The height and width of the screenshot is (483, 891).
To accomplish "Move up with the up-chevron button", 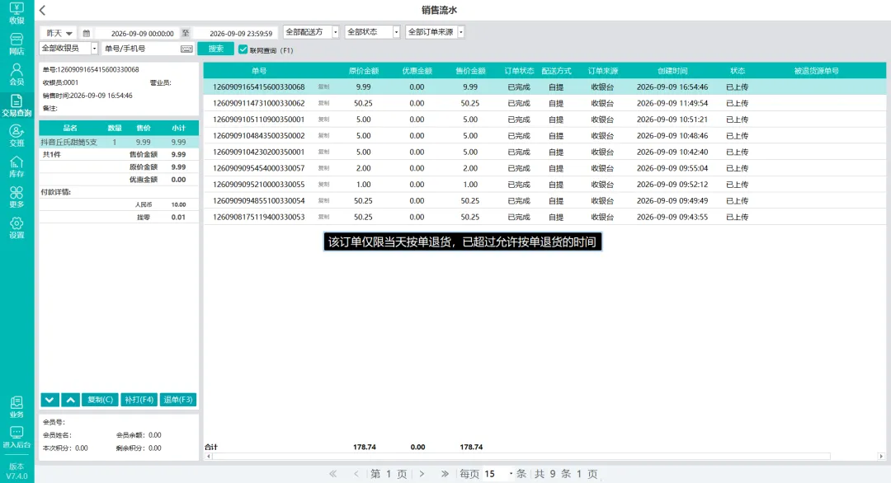I will [70, 400].
